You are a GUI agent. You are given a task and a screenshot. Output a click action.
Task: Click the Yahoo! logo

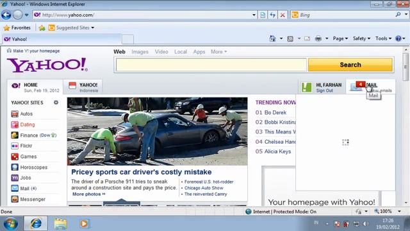tap(47, 65)
